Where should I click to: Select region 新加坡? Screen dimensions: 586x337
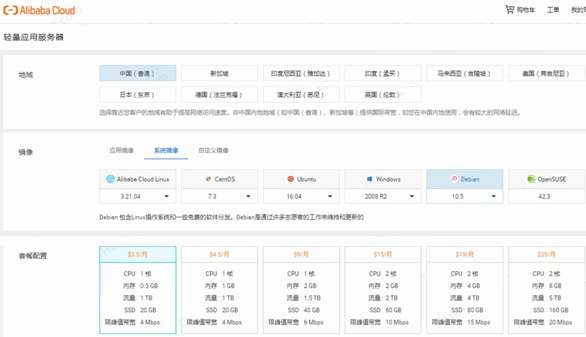pyautogui.click(x=219, y=73)
